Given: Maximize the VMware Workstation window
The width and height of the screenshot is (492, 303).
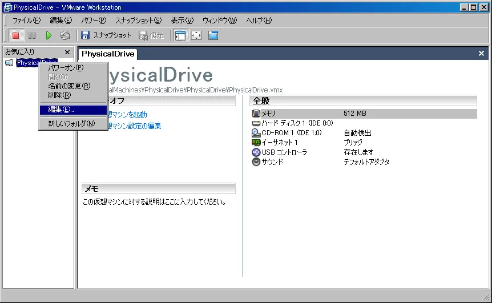Looking at the screenshot, I should pos(474,7).
